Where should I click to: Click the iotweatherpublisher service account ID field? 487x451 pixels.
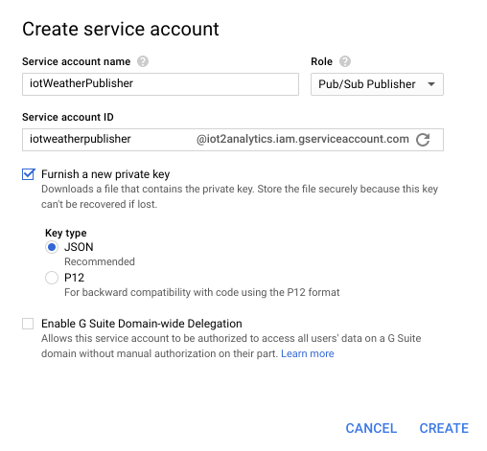pos(108,140)
